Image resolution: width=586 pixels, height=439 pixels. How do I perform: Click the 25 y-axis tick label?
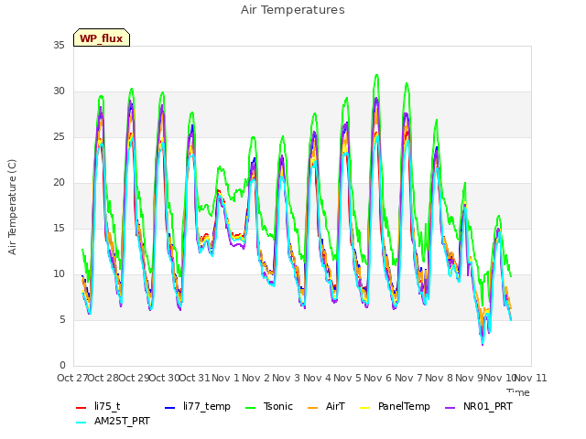(x=59, y=137)
